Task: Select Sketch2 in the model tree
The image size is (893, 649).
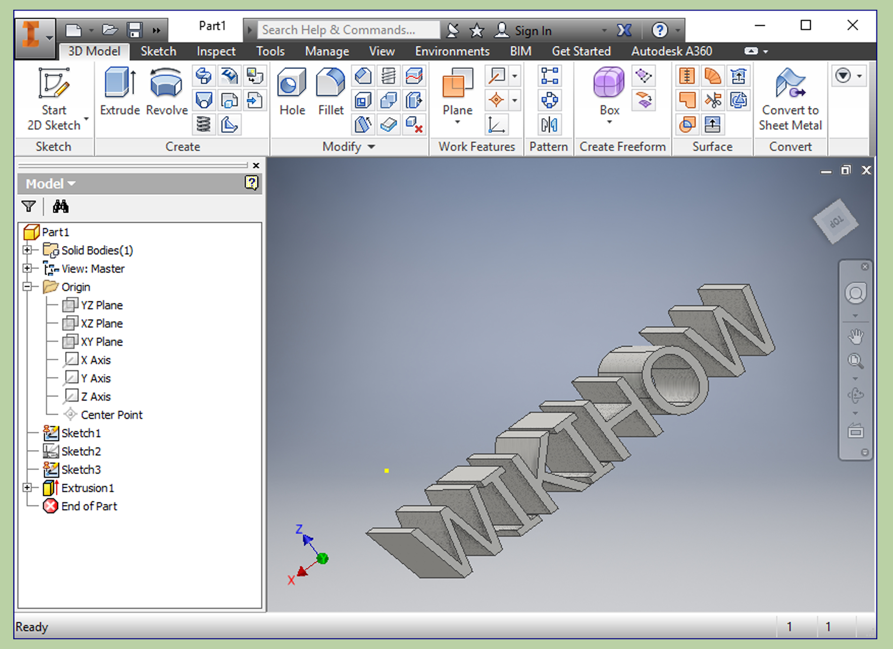Action: 81,451
